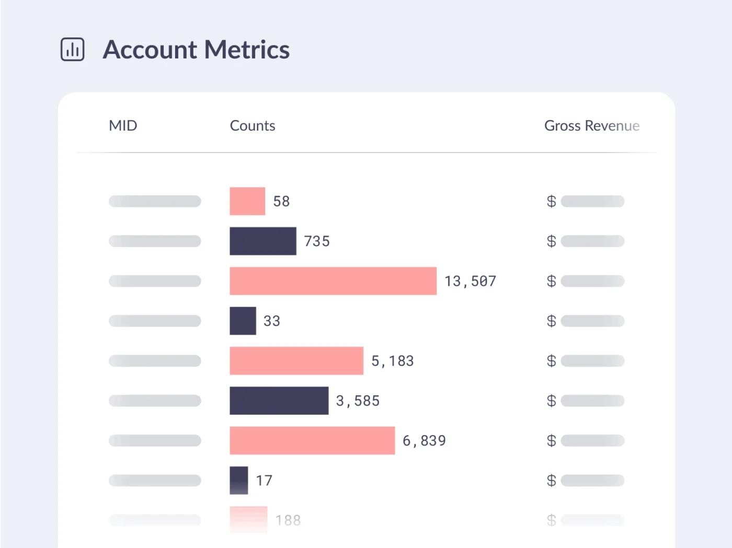This screenshot has width=732, height=548.
Task: Click the pink bar labeled 58
Action: pyautogui.click(x=247, y=201)
